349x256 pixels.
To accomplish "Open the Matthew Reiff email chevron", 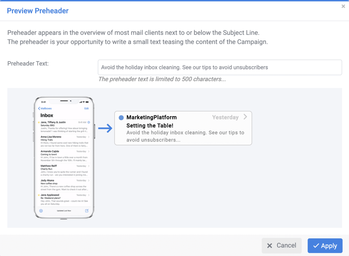I will click(89, 166).
